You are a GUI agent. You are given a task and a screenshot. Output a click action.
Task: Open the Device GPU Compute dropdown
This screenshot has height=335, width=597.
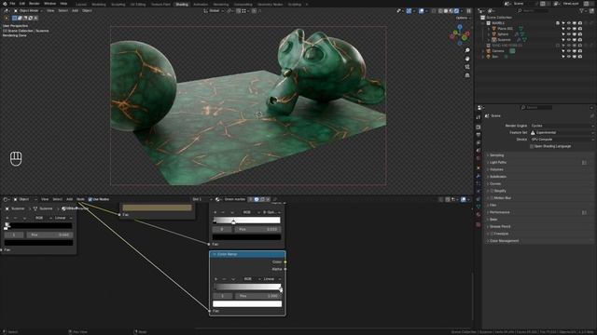pyautogui.click(x=562, y=140)
